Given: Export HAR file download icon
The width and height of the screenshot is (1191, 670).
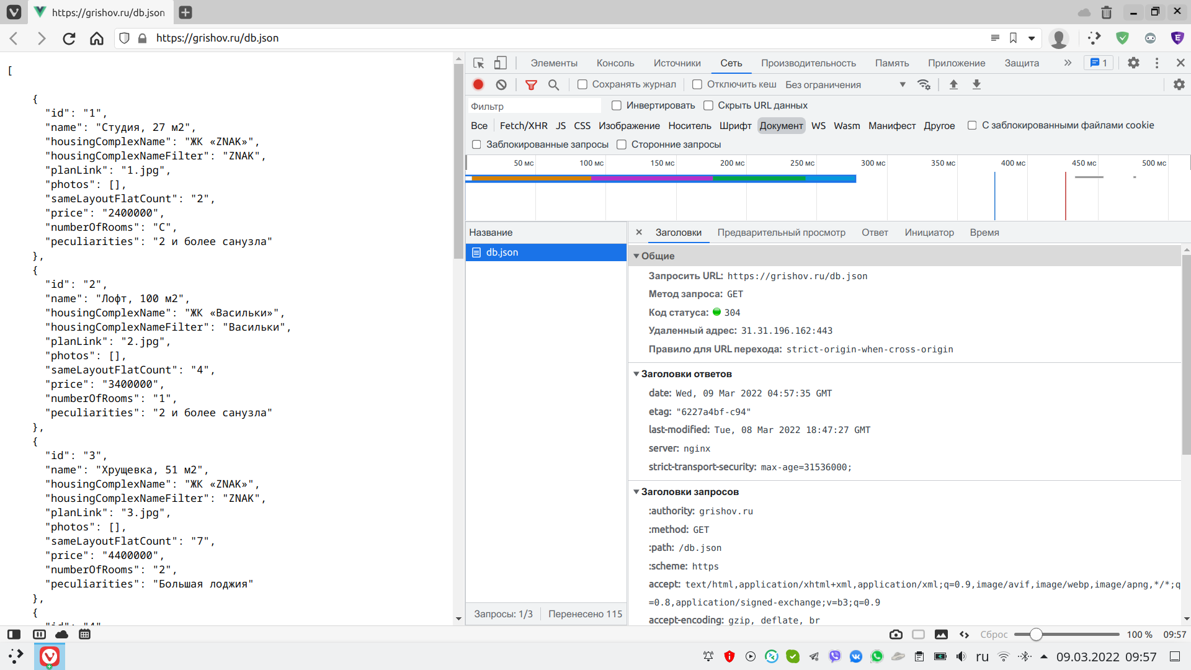Looking at the screenshot, I should pos(976,84).
